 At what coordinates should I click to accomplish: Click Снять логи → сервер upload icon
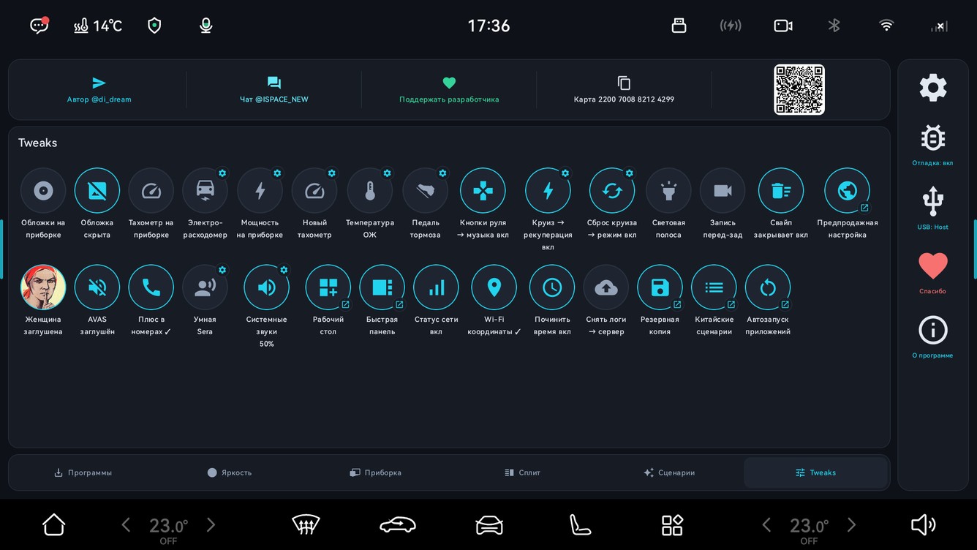[x=606, y=287]
